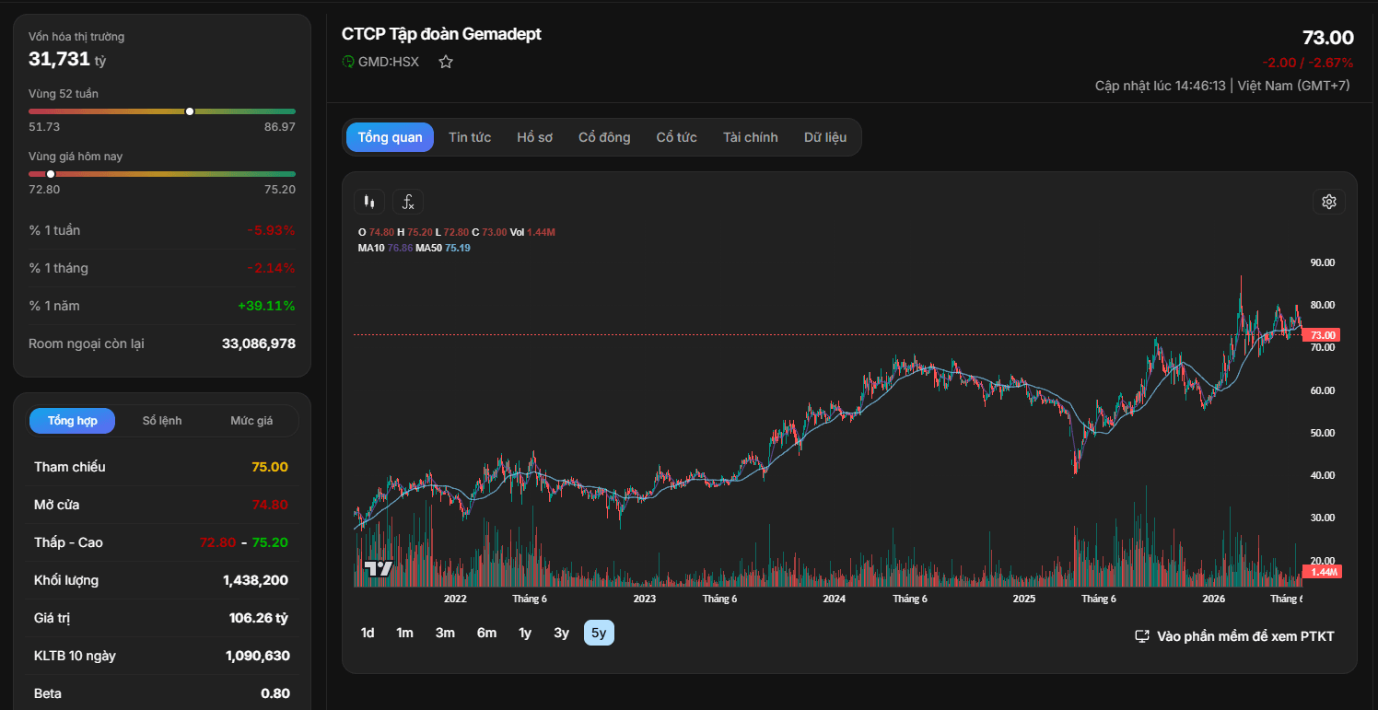Click the 52-week range slider marker
This screenshot has height=710, width=1378.
pos(190,111)
